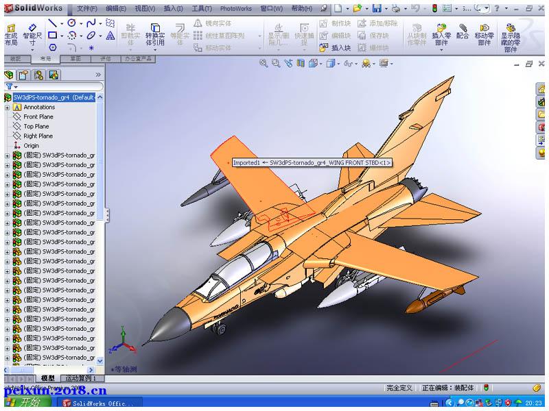Image resolution: width=549 pixels, height=411 pixels.
Task: Select Right Plane in feature tree
Action: (38, 136)
